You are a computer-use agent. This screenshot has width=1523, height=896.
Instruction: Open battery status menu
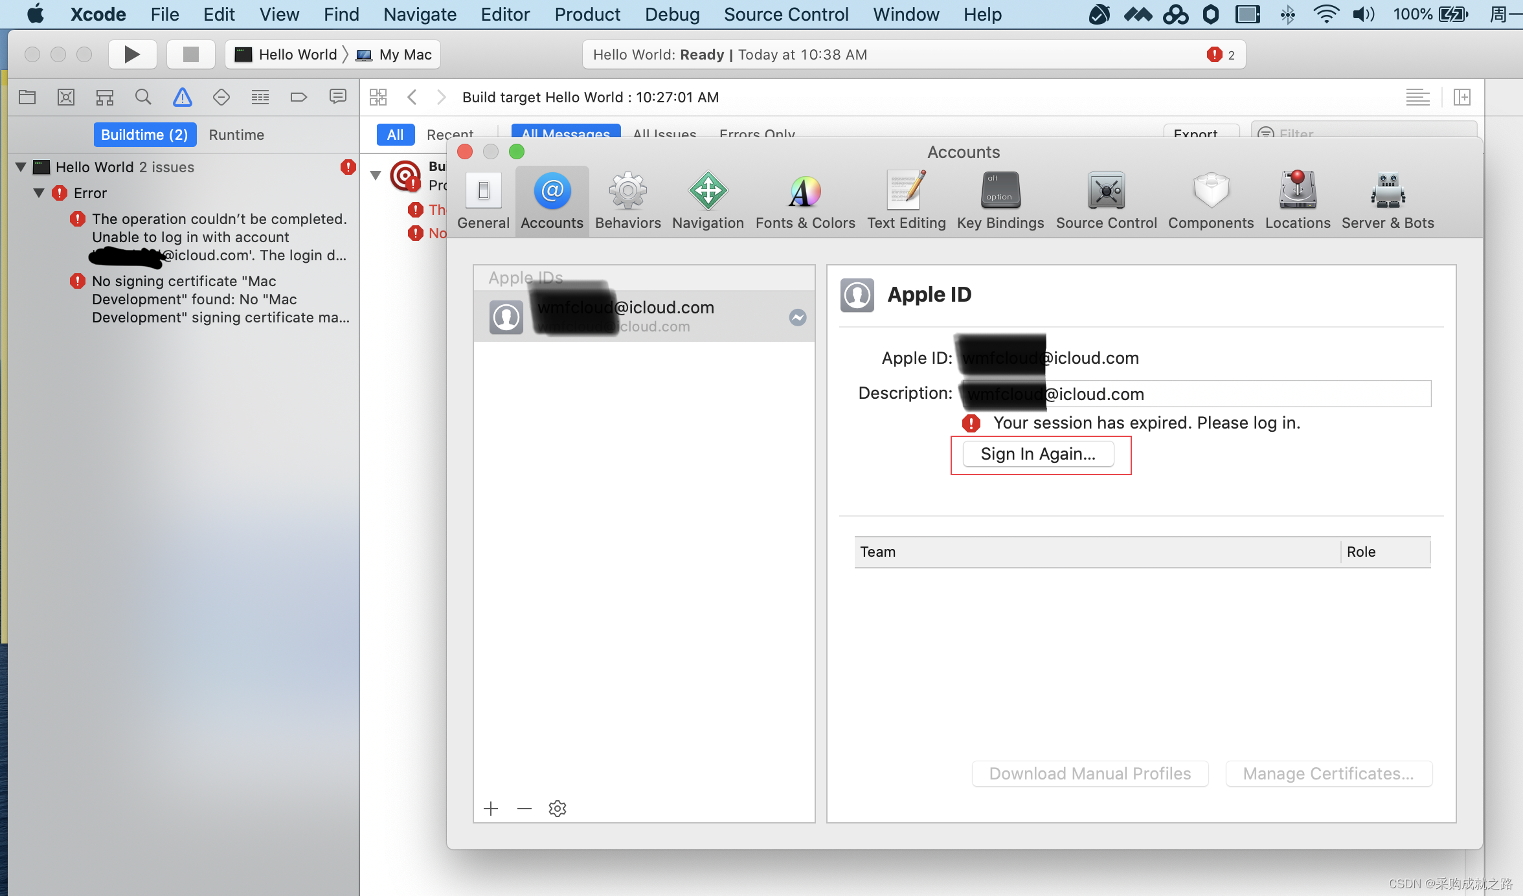pyautogui.click(x=1431, y=14)
